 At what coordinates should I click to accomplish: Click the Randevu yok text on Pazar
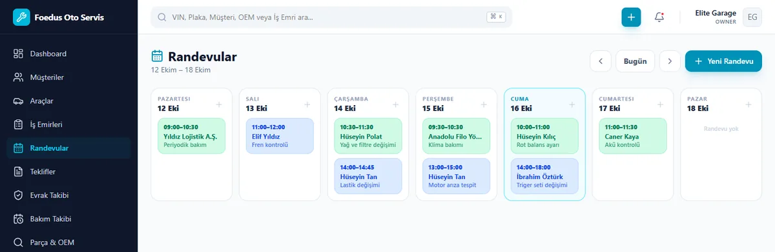[x=721, y=129]
